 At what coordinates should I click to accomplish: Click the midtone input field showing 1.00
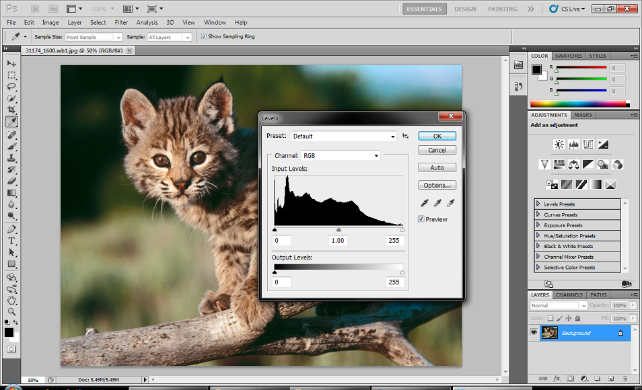(x=338, y=241)
